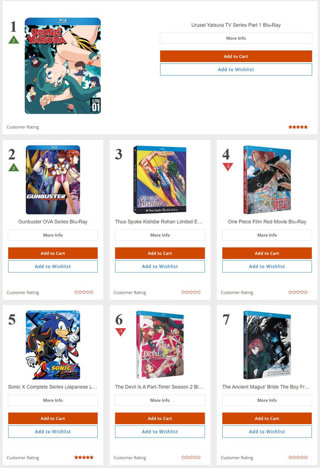Click the red down-rank triangle for One Piece Film Red
This screenshot has width=320, height=468.
click(x=227, y=167)
